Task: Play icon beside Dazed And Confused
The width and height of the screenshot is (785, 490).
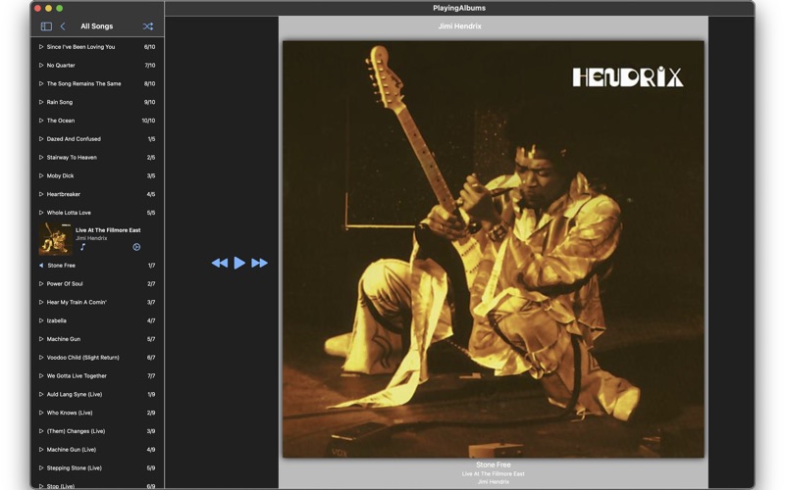Action: coord(41,139)
